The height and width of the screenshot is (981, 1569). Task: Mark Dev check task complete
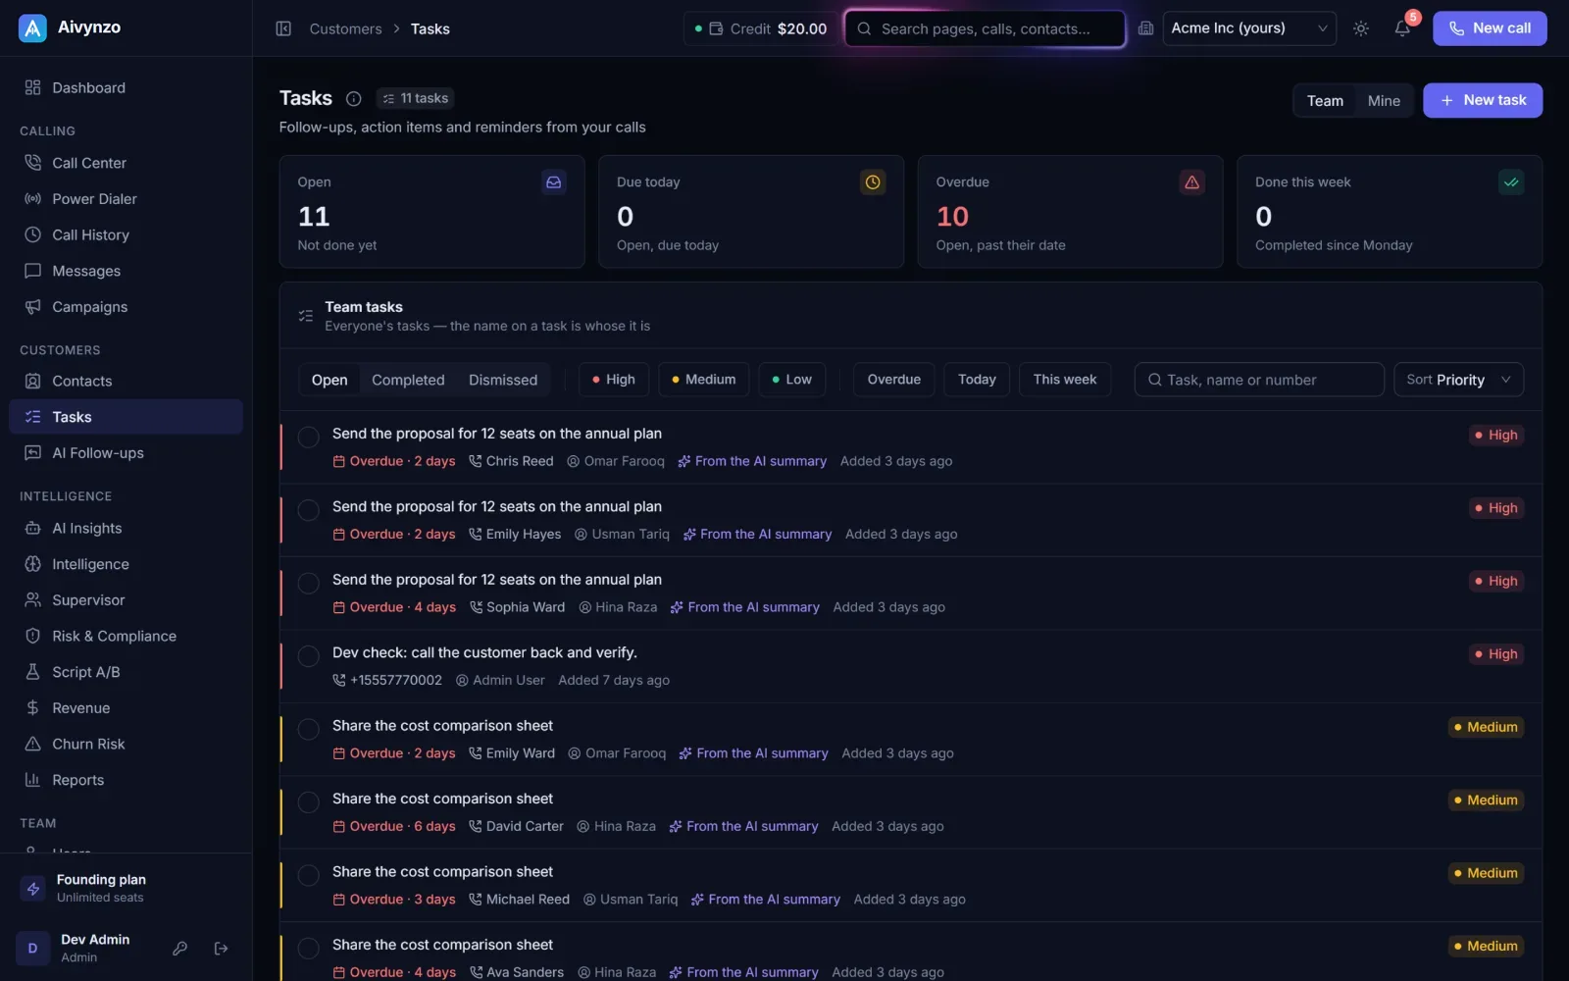click(x=308, y=656)
